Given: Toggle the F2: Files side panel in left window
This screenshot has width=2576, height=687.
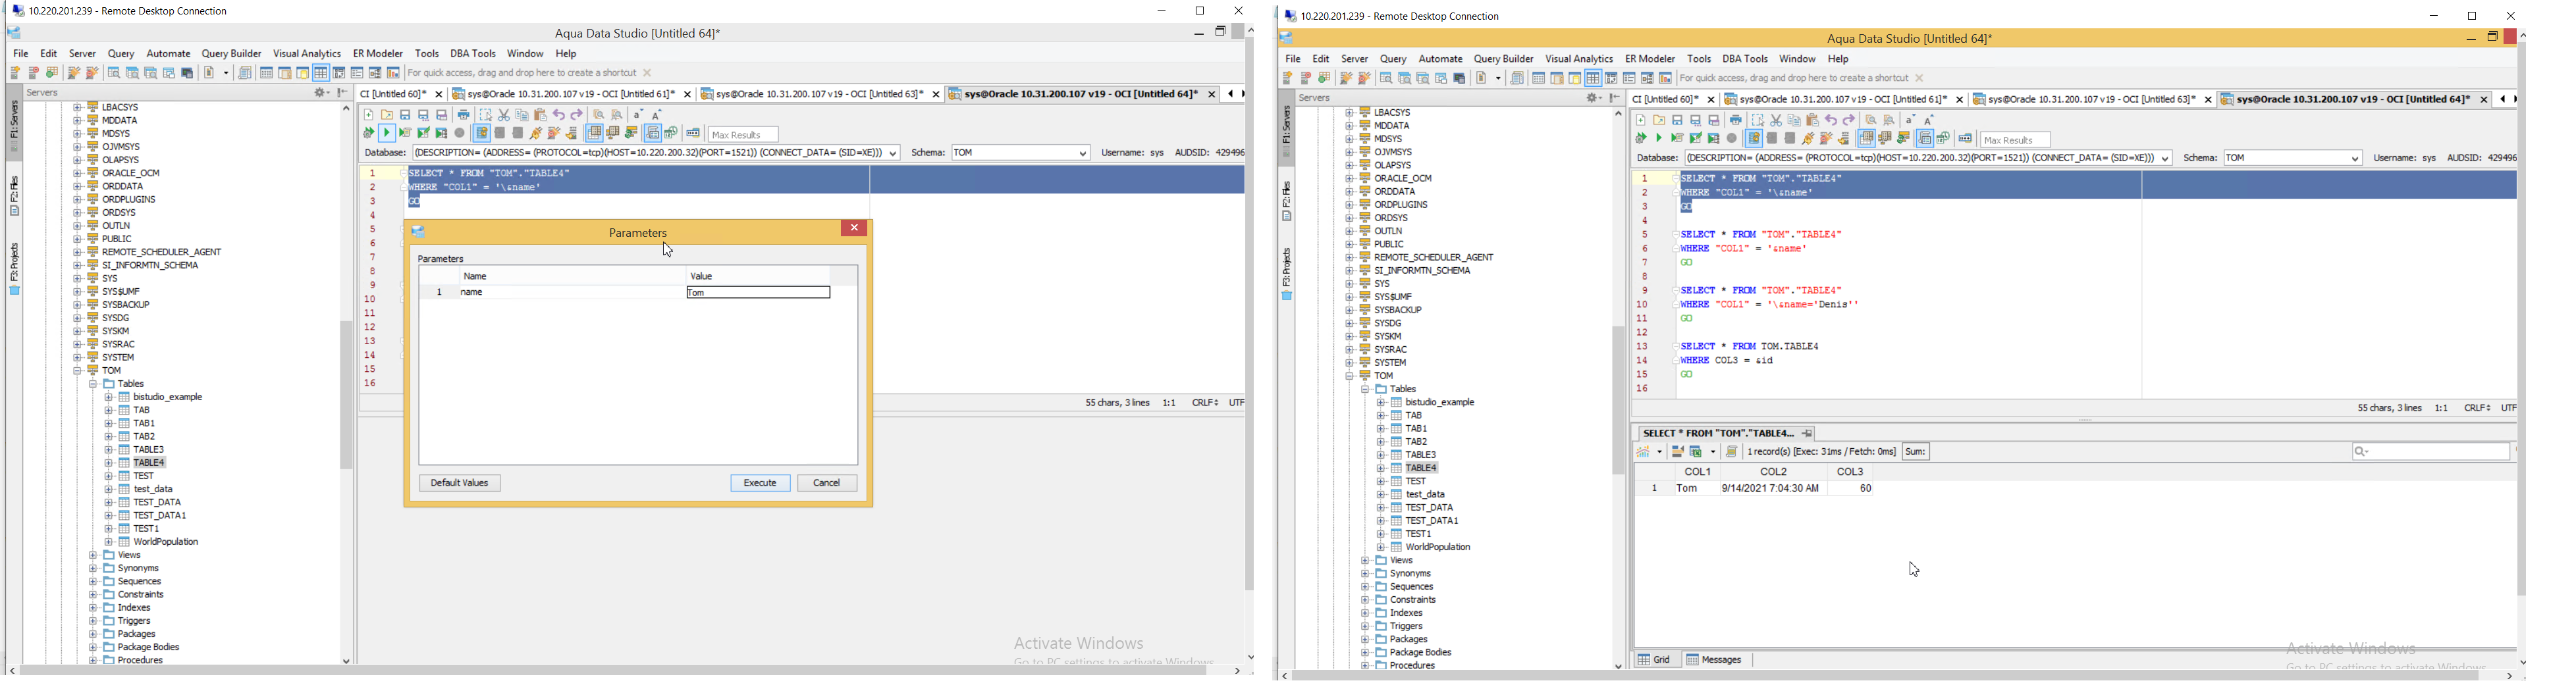Looking at the screenshot, I should coord(15,196).
